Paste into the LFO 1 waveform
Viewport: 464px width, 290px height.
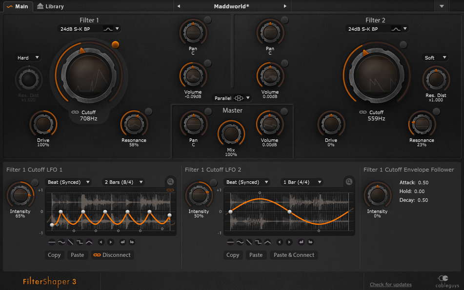coord(78,255)
